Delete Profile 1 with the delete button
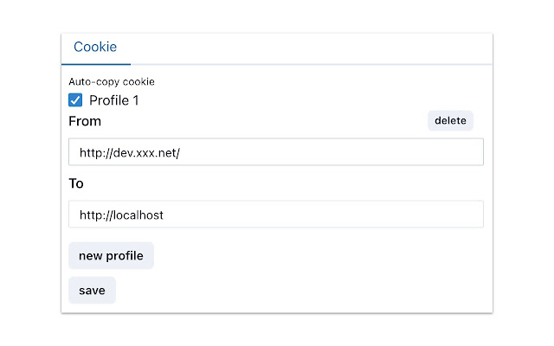 click(450, 121)
